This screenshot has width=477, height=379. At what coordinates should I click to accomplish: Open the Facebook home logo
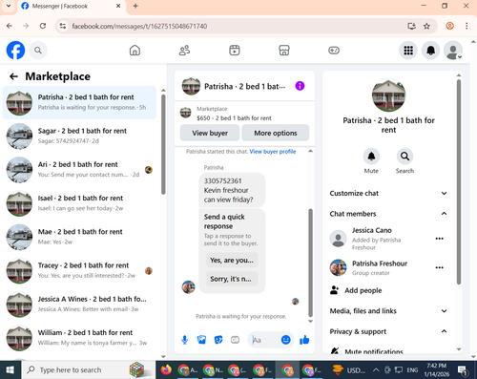(x=15, y=51)
